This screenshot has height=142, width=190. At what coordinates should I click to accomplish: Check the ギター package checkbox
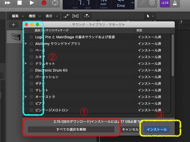[x=31, y=83]
